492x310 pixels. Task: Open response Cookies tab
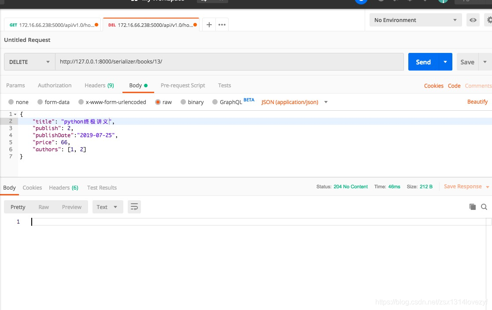(x=32, y=187)
